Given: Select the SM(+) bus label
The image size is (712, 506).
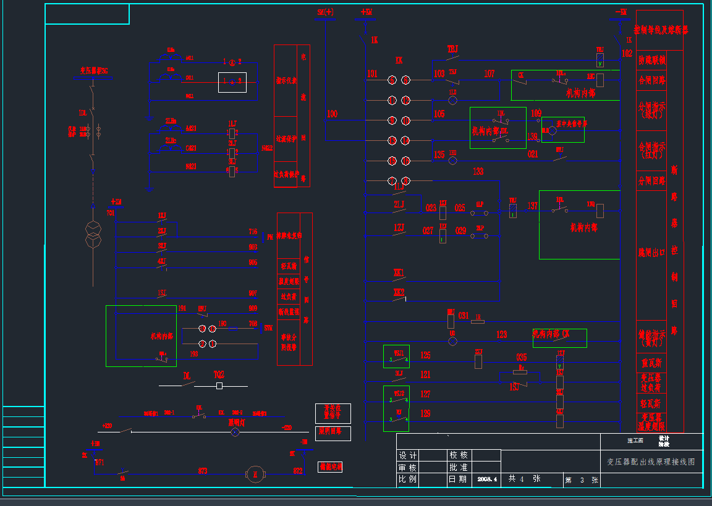Looking at the screenshot, I should click(x=325, y=12).
